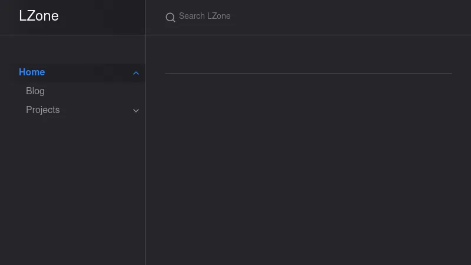Select the highlighted Home navigation item
This screenshot has height=265, width=471.
(32, 72)
